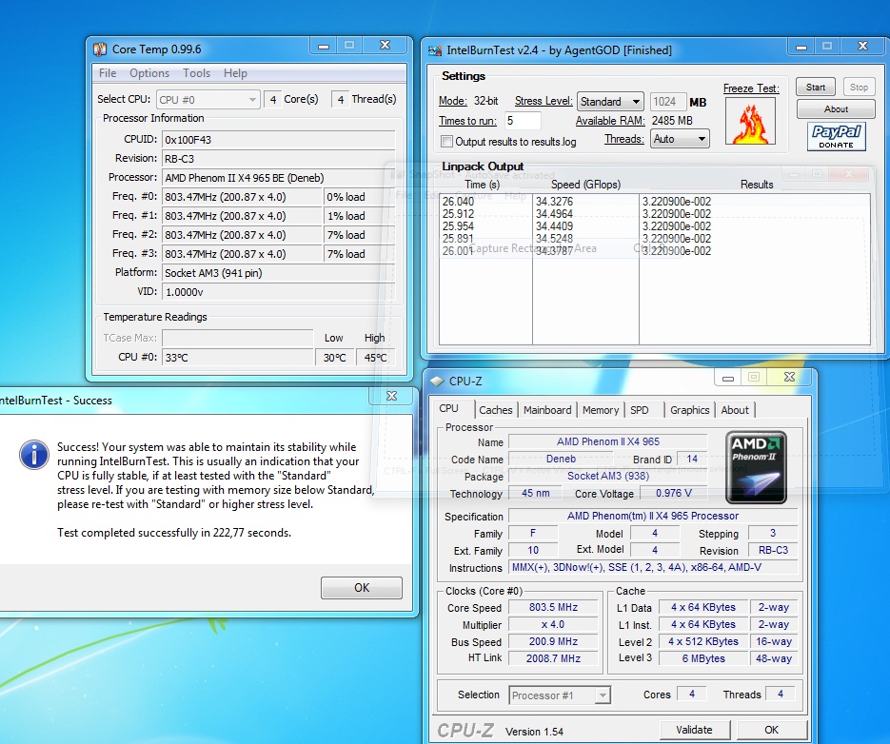Viewport: 890px width, 744px height.
Task: Enable Output results to results.log checkbox
Action: point(447,142)
